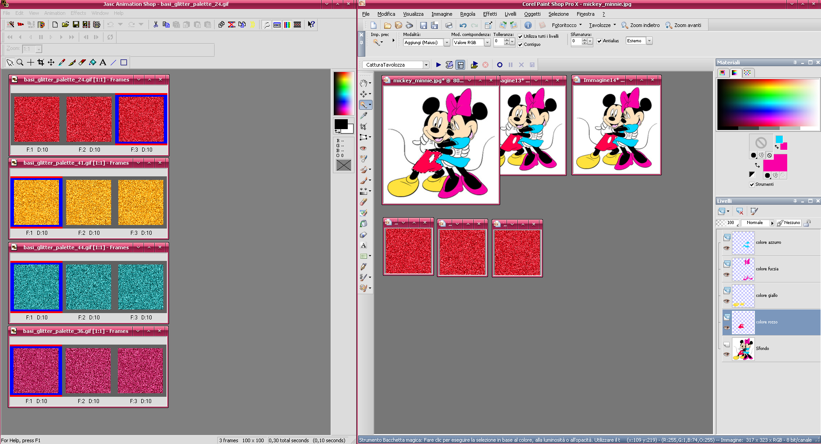Viewport: 821px width, 444px height.
Task: Select the Arrow tool in Animation Shop
Action: point(10,63)
